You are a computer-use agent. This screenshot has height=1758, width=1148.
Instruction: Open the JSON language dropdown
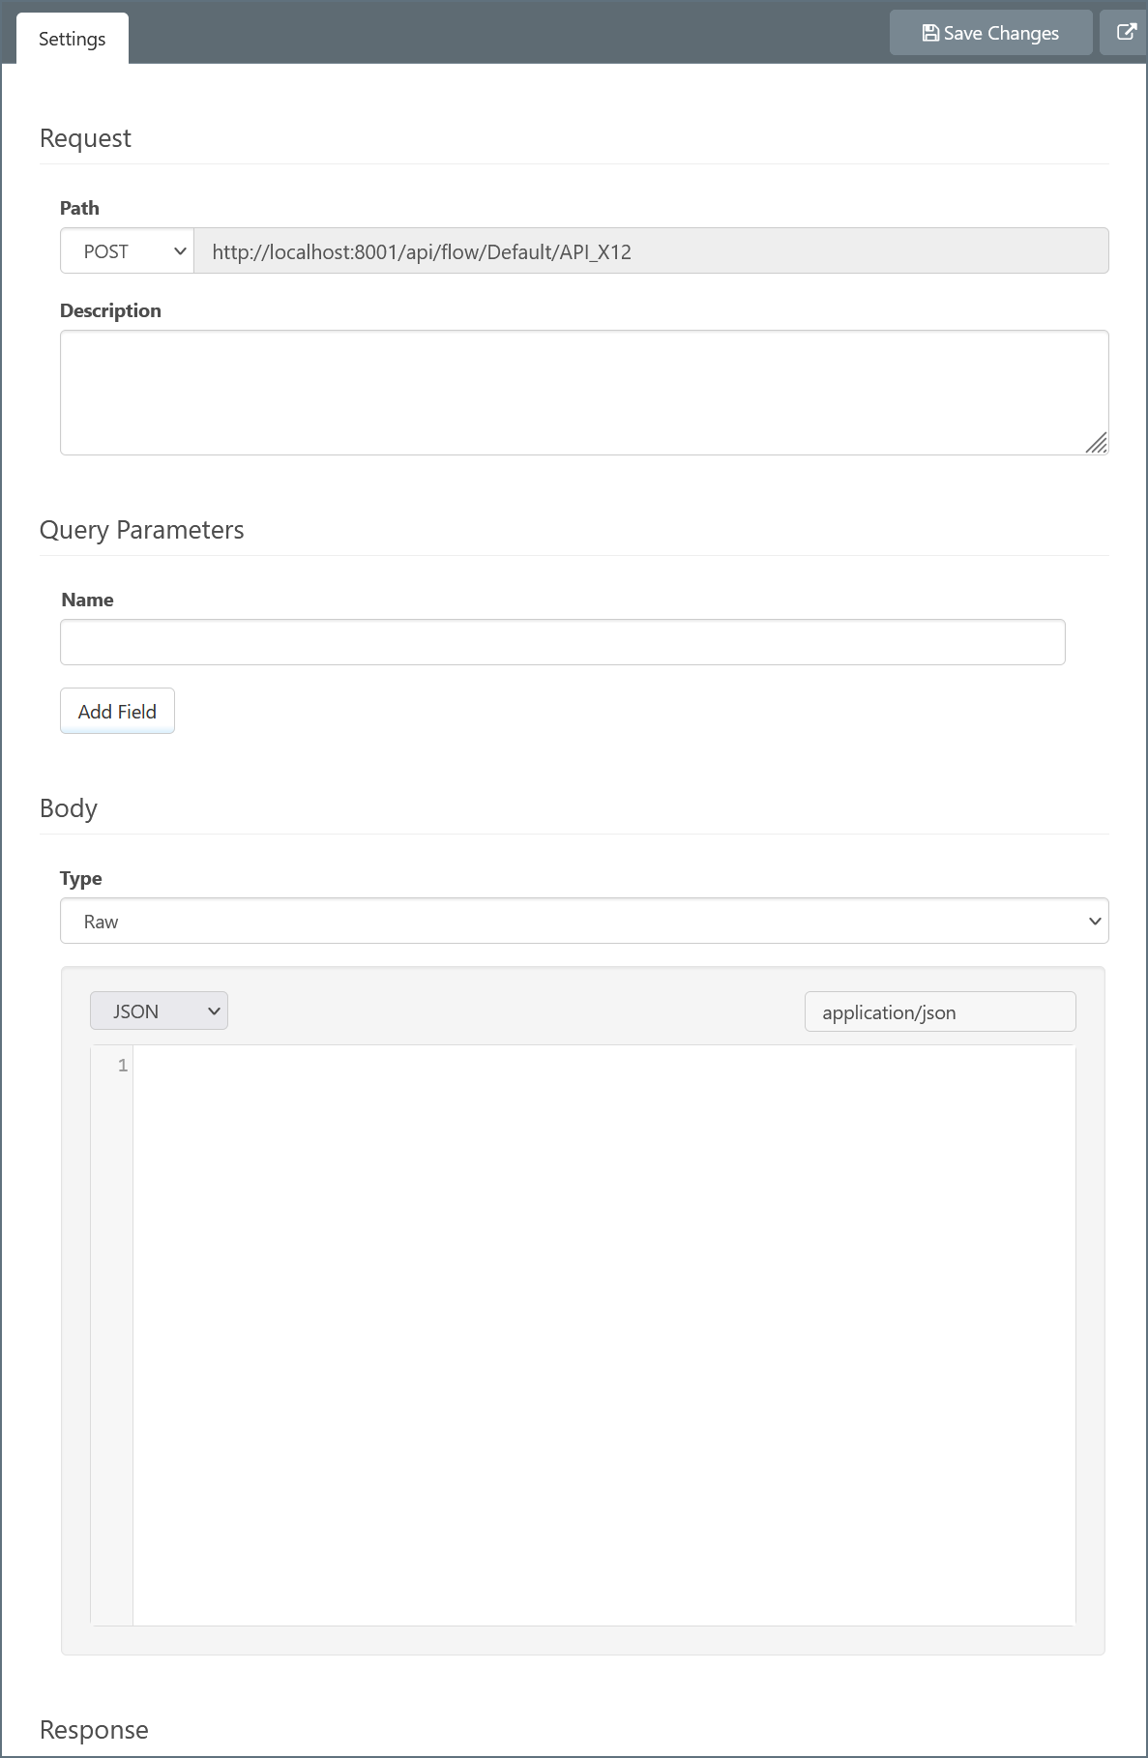pos(158,1011)
